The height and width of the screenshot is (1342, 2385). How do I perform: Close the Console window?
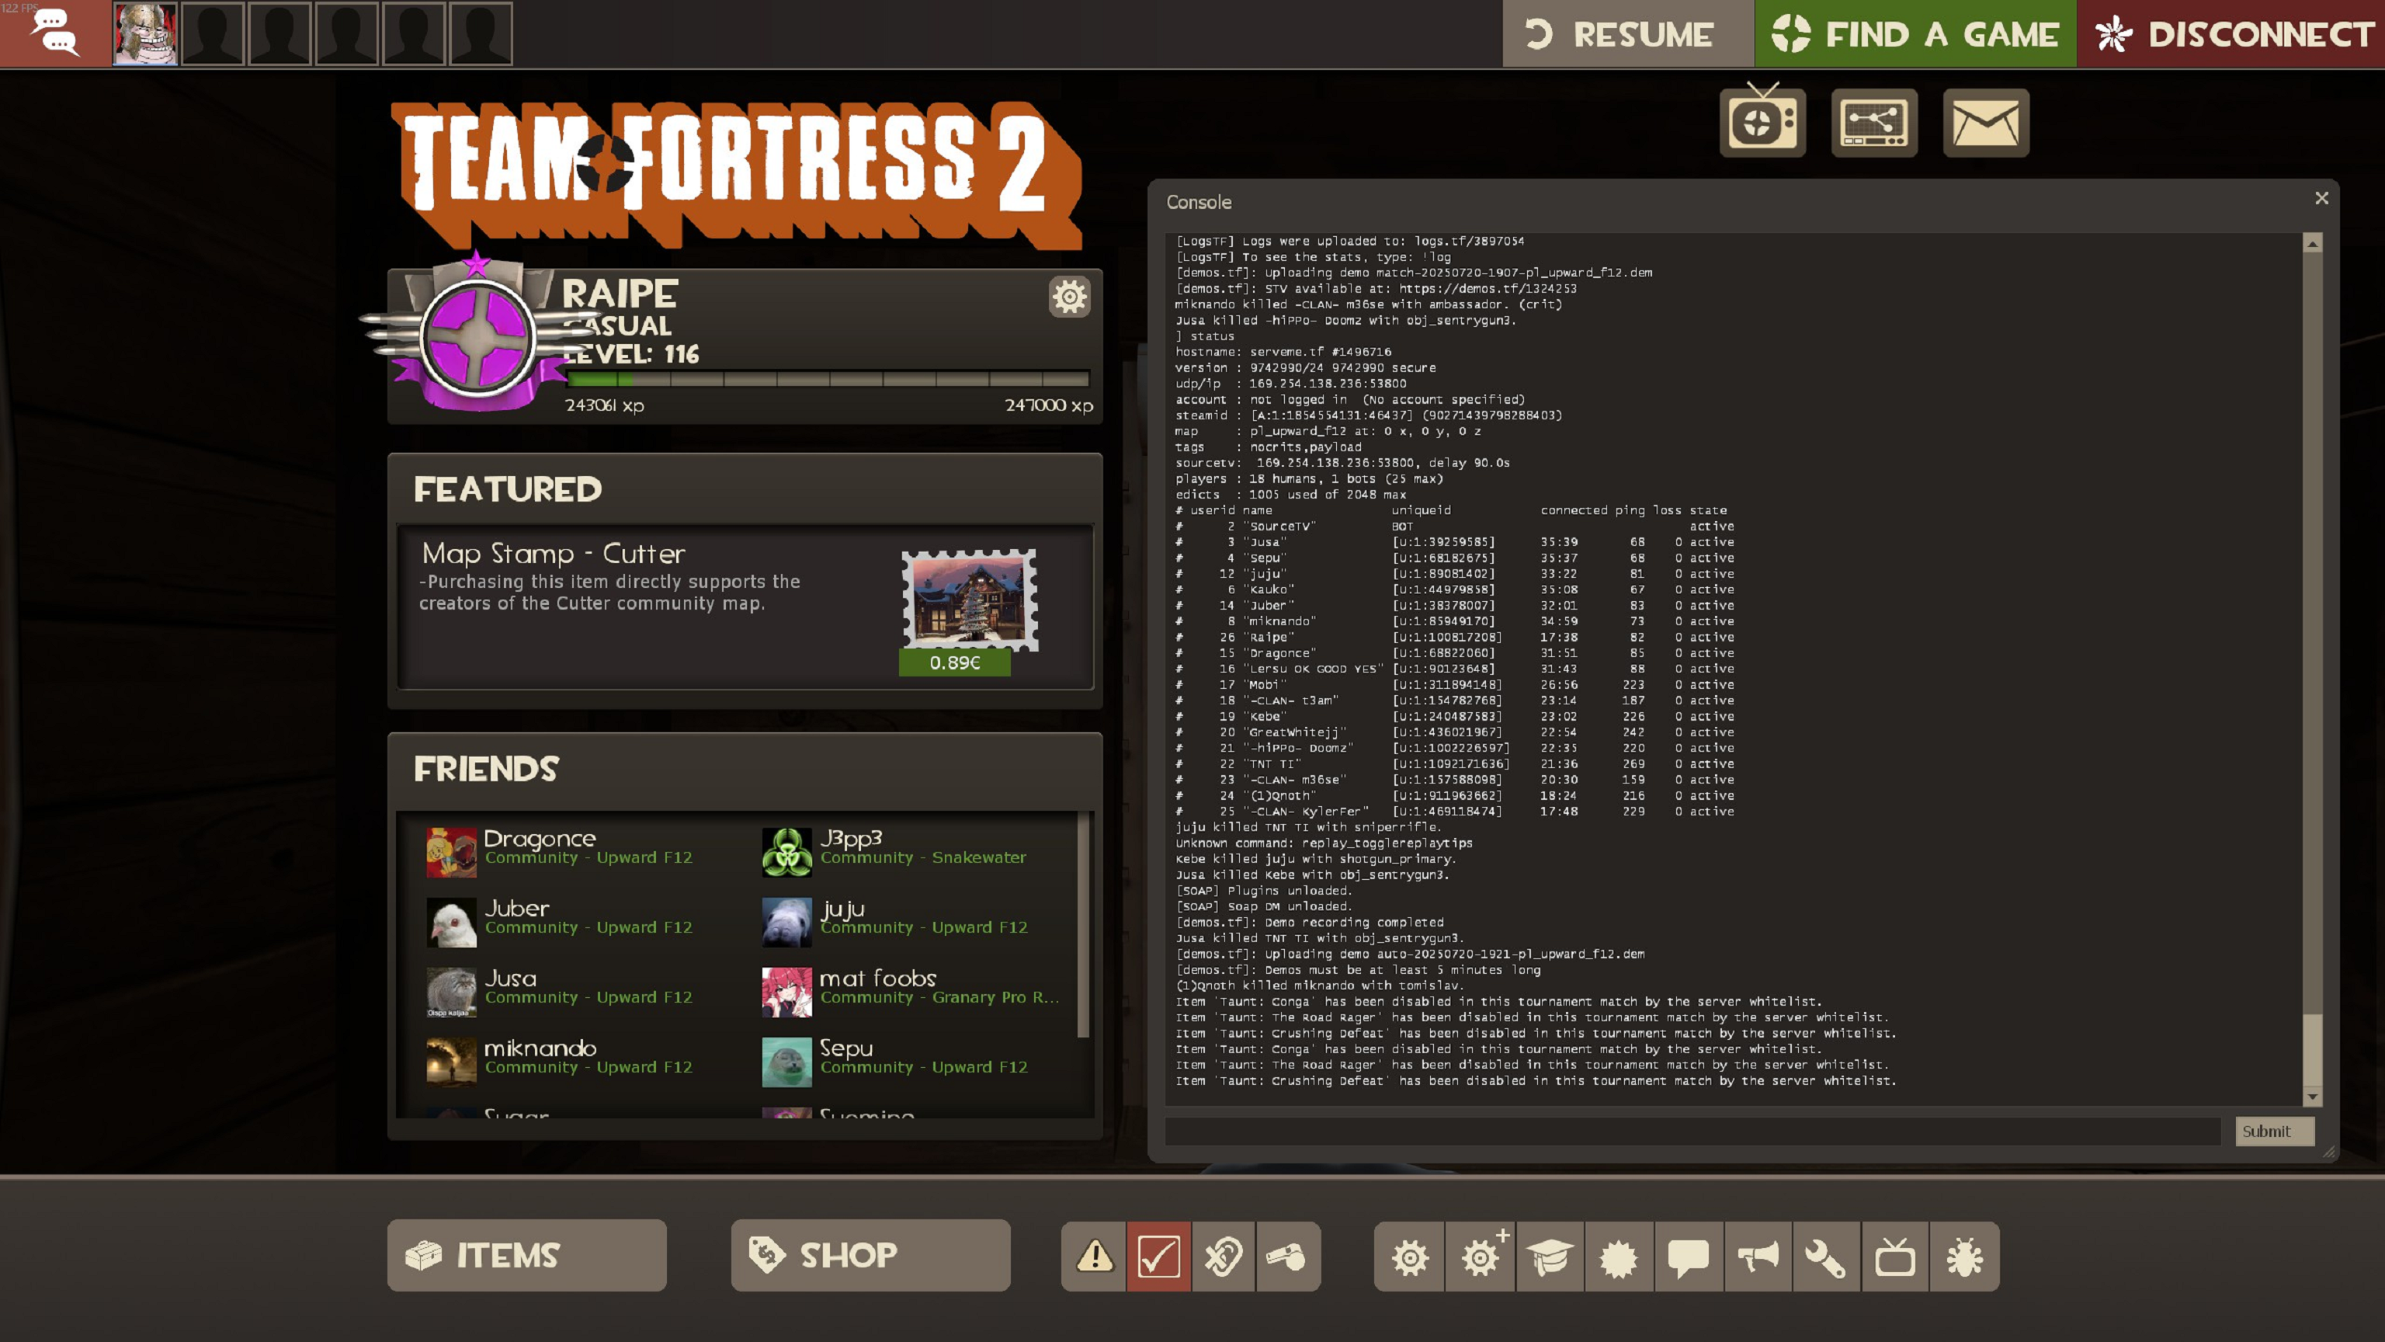(2321, 198)
